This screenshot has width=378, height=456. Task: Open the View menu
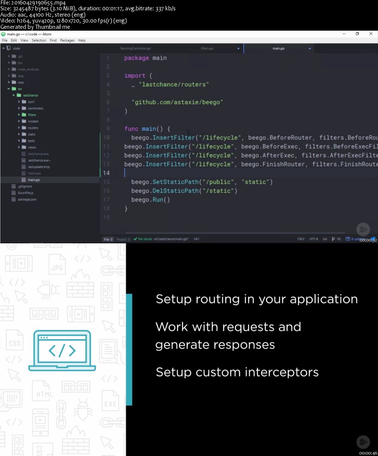tap(24, 40)
